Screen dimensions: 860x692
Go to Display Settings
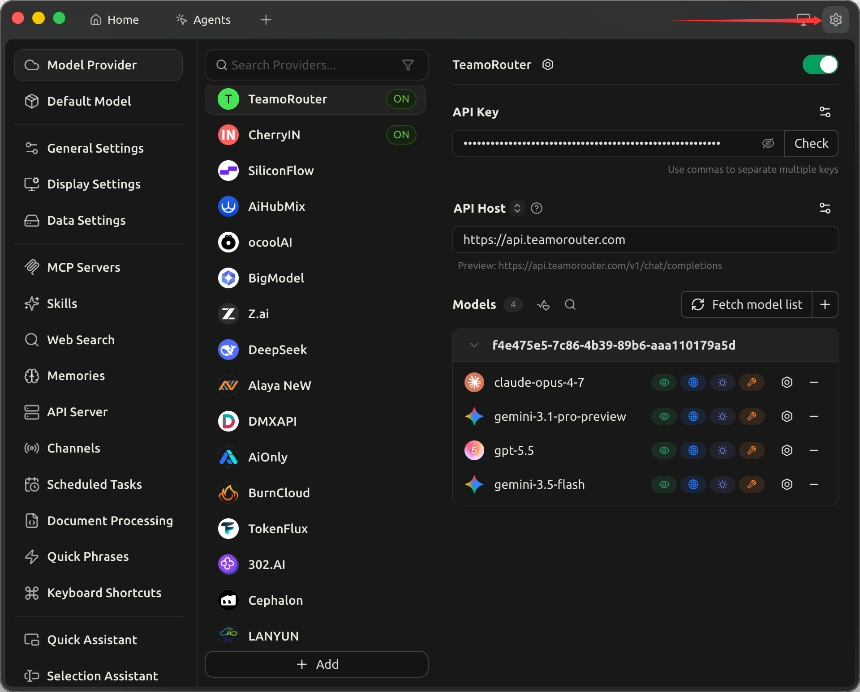(x=99, y=184)
